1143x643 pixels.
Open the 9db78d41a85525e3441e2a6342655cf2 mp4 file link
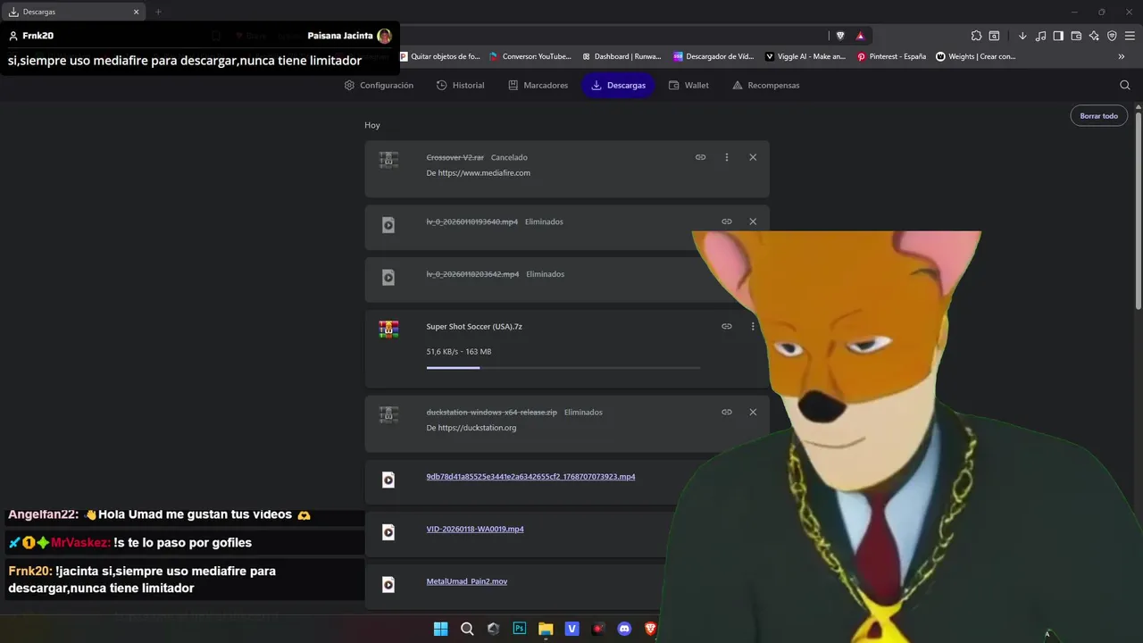click(531, 477)
